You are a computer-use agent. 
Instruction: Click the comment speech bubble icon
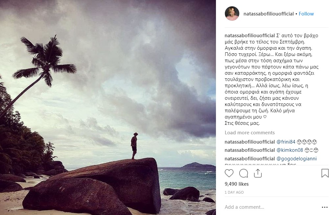[244, 173]
